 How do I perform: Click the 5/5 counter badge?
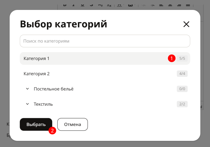coord(182,58)
